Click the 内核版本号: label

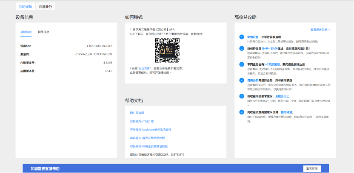[x=28, y=63]
